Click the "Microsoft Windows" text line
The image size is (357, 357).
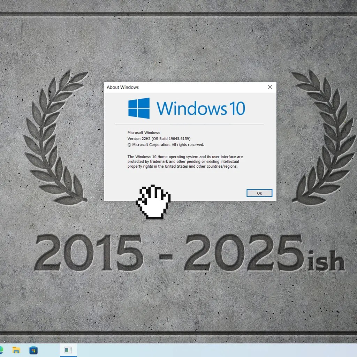tap(144, 132)
